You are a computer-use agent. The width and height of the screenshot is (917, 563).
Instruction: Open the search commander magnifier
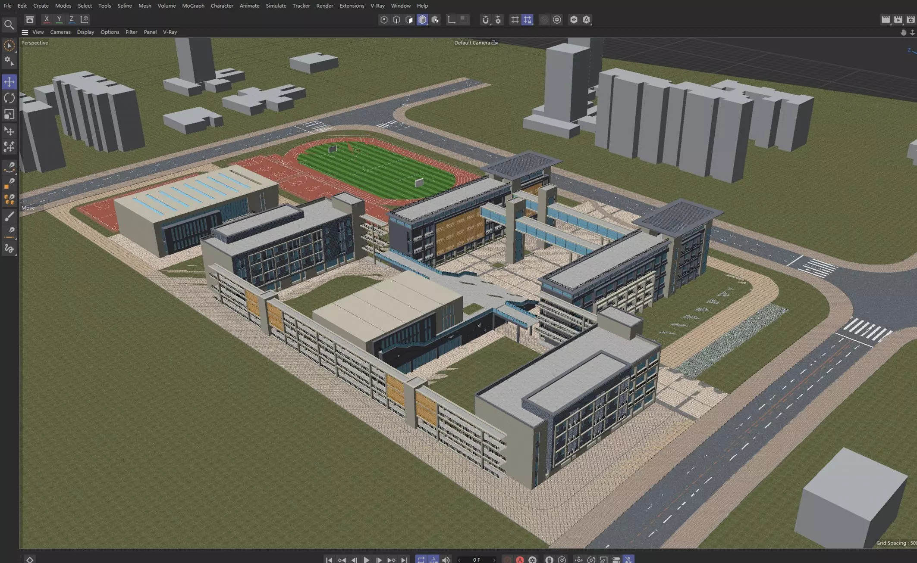pos(9,25)
